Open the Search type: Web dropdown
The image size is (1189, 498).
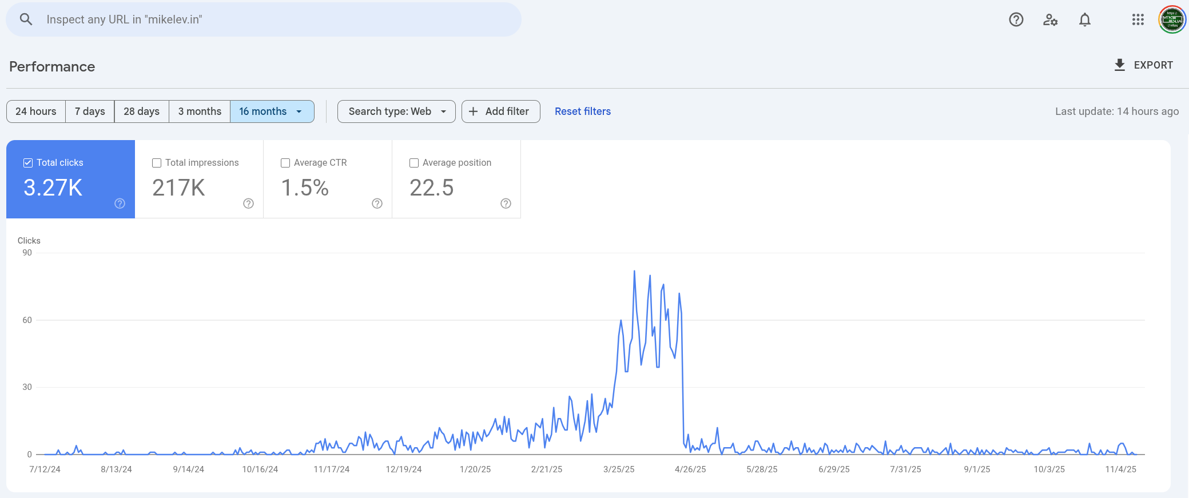396,111
